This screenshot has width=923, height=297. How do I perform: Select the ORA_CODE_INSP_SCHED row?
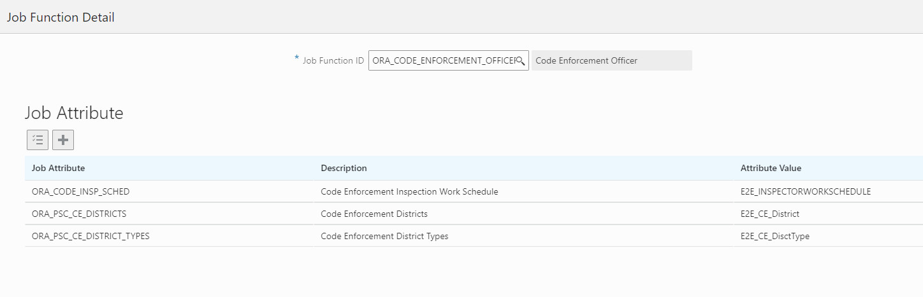[81, 191]
